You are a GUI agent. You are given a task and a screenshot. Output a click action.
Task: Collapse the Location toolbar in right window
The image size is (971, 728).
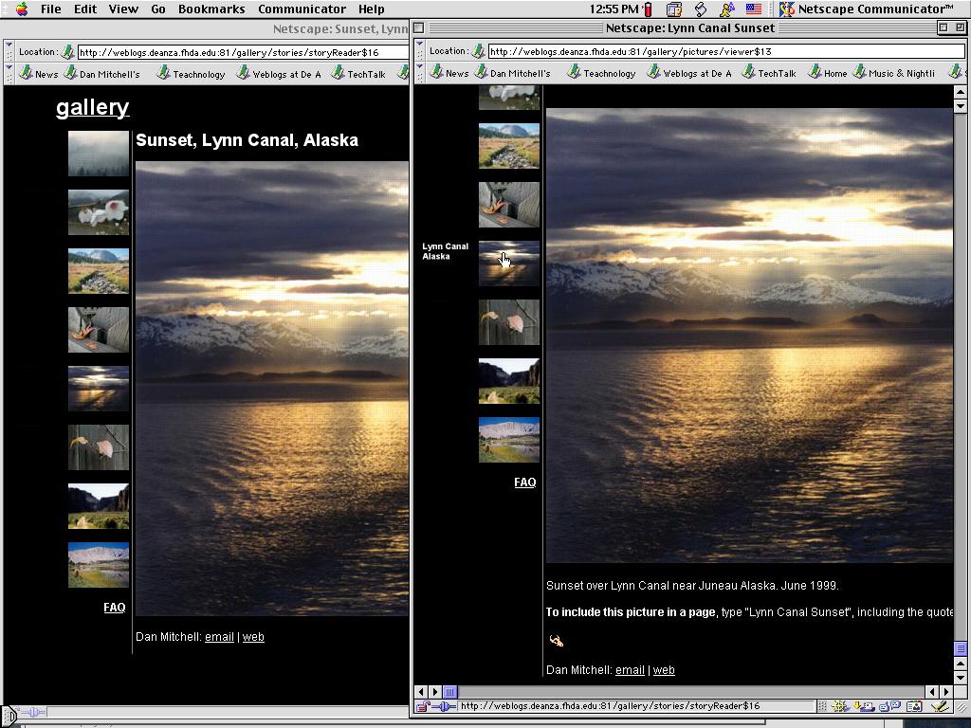(x=420, y=51)
